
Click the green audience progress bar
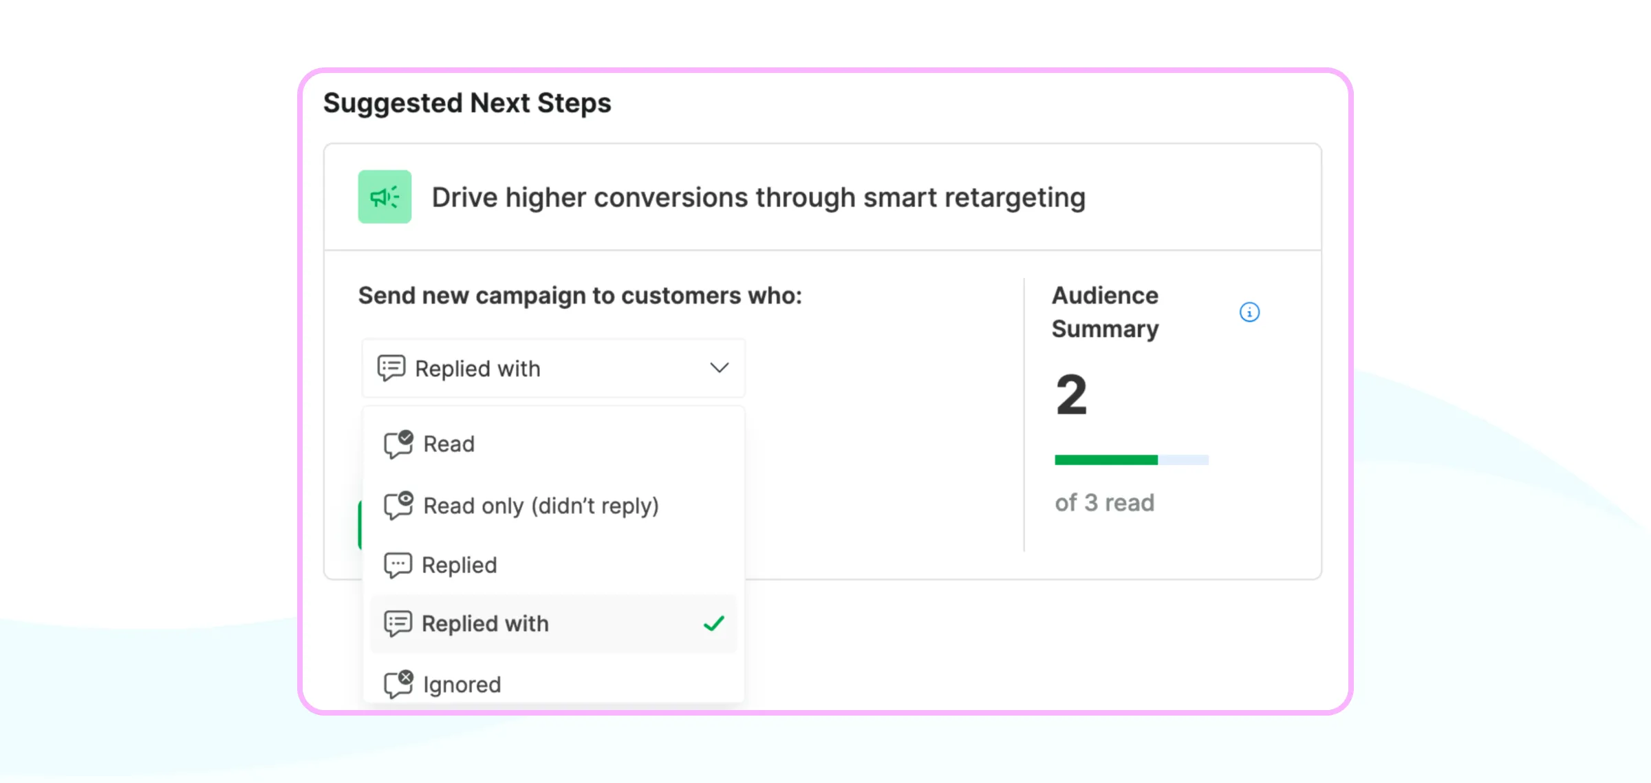tap(1131, 460)
